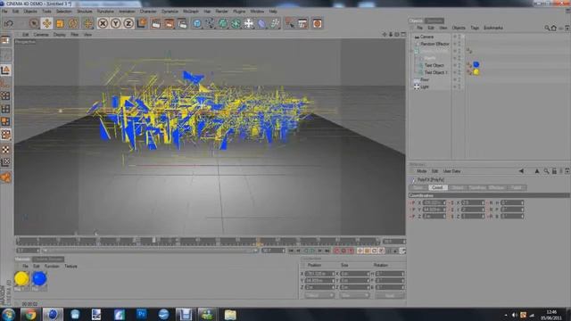The width and height of the screenshot is (571, 321).
Task: Toggle the X axis lock
Action: [x=103, y=24]
